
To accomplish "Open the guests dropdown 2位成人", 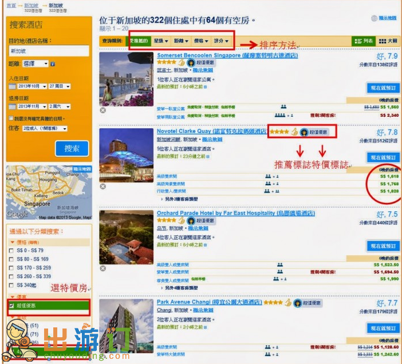I will point(45,128).
